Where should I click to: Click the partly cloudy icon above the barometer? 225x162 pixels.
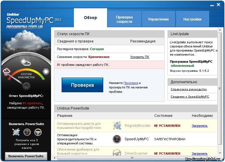[26, 62]
